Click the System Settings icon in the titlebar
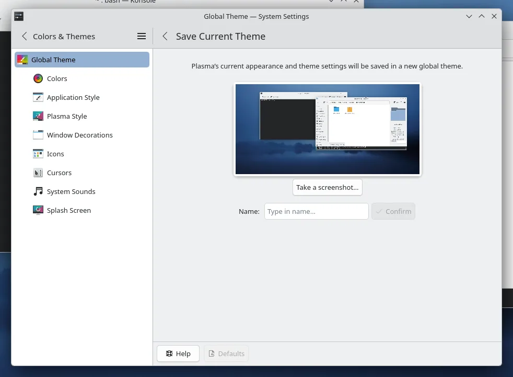 point(19,16)
